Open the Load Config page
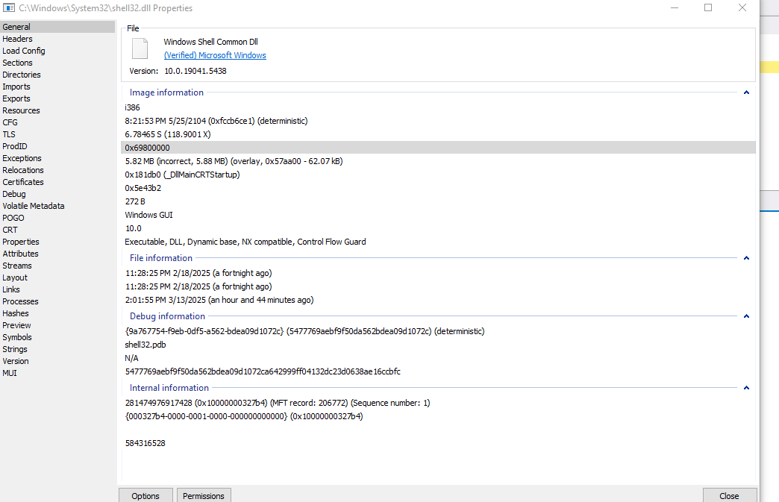 pos(57,51)
